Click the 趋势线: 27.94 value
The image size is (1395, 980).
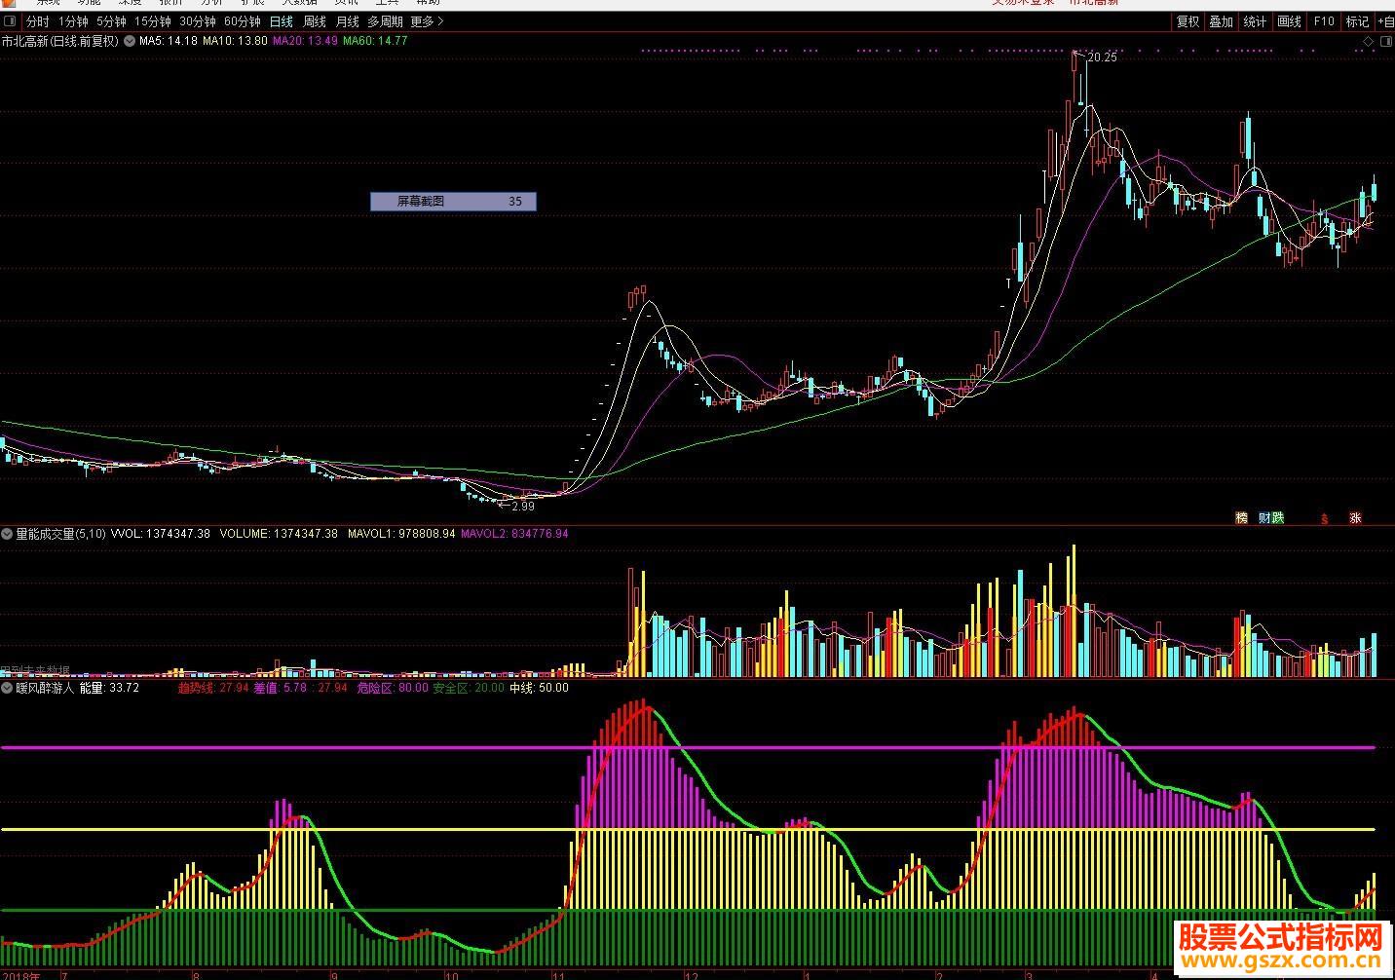(213, 688)
